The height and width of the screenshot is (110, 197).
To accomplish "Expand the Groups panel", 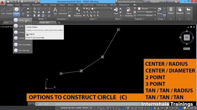I will [x=161, y=19].
